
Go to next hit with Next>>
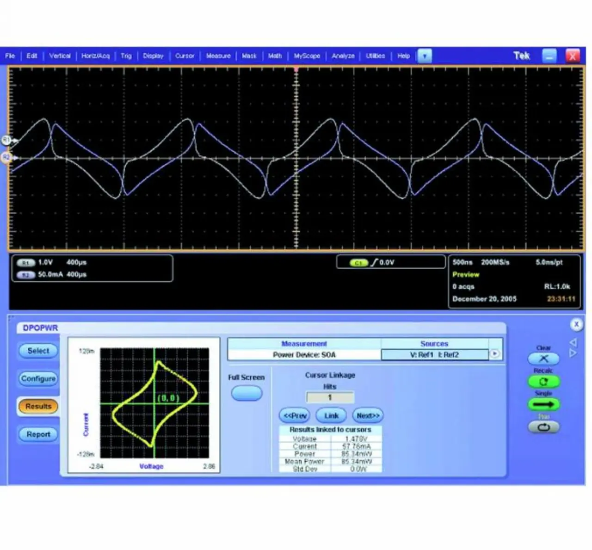pyautogui.click(x=368, y=415)
